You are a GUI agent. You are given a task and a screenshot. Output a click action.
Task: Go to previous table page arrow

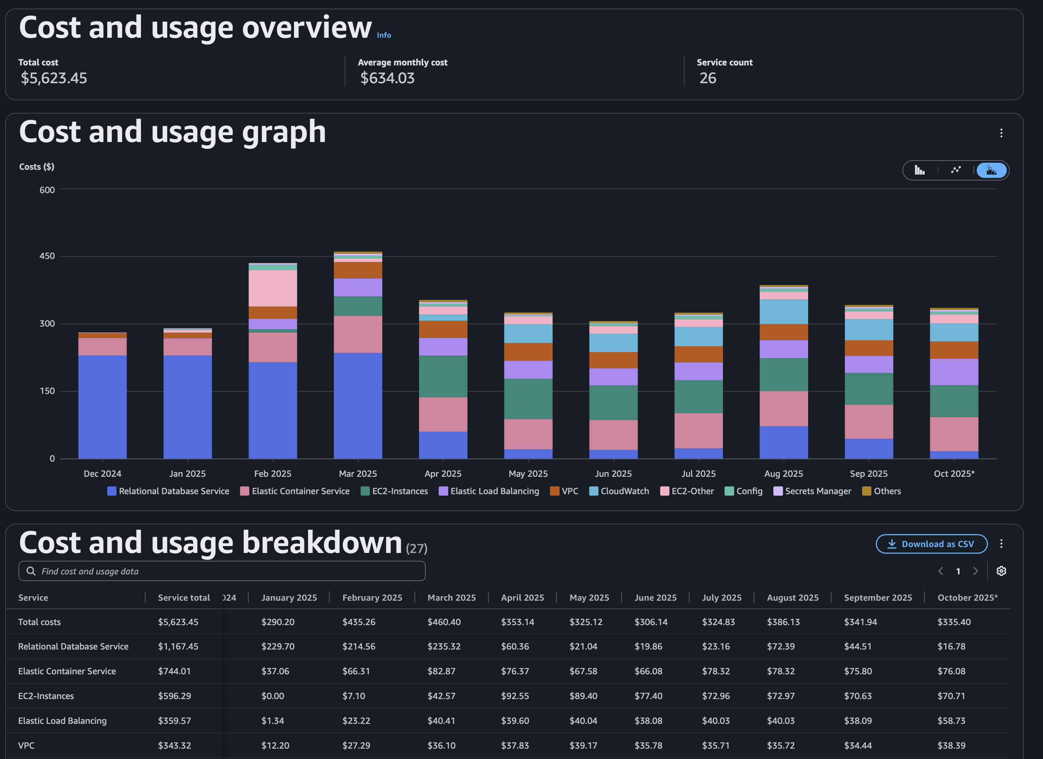(941, 571)
